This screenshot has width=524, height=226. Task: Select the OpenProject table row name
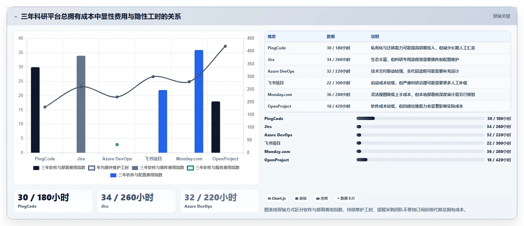(x=279, y=106)
